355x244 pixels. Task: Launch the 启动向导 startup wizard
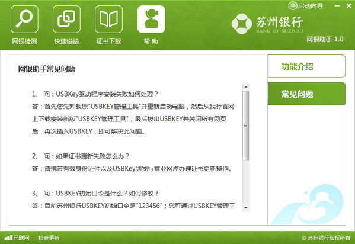pos(306,6)
